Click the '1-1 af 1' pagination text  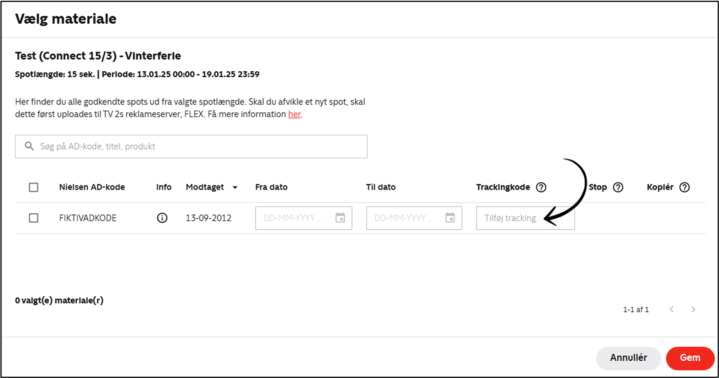[x=636, y=310]
